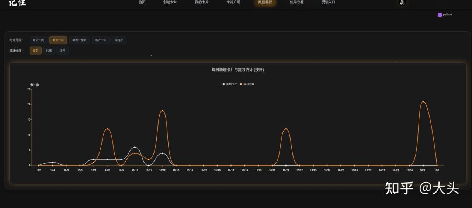This screenshot has width=472, height=208.
Task: Set time range to 最近一周
Action: pyautogui.click(x=38, y=40)
